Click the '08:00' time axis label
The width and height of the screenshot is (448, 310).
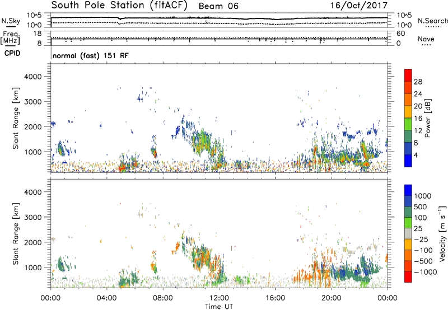click(163, 298)
